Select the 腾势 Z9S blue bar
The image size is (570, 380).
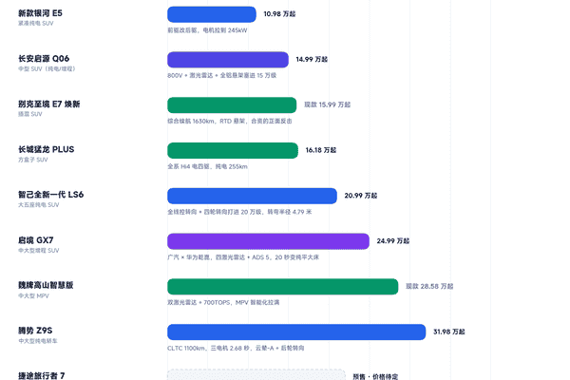pyautogui.click(x=296, y=332)
